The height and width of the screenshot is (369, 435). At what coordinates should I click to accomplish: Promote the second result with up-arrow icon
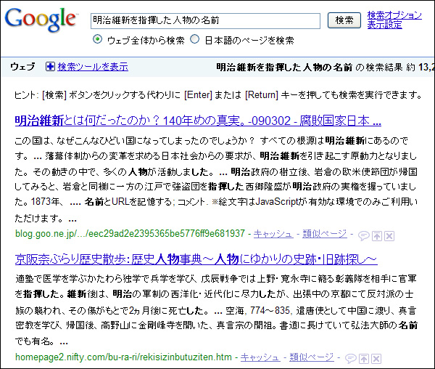363,358
